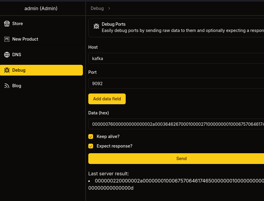
Task: Click the Send button
Action: [176, 159]
